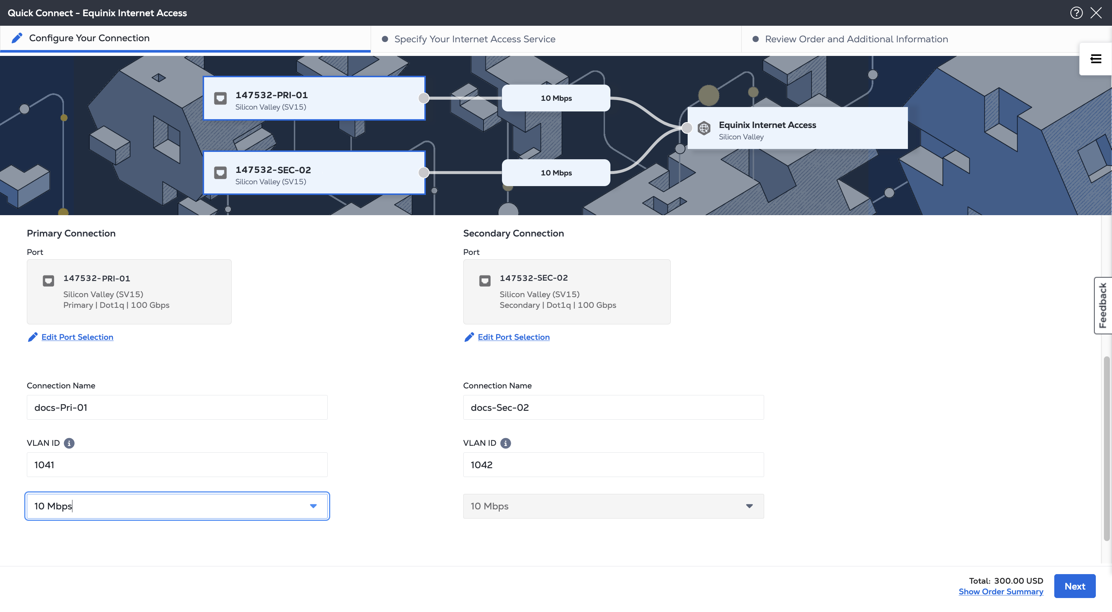Open the Show Order Summary link
This screenshot has width=1112, height=612.
[x=1000, y=591]
